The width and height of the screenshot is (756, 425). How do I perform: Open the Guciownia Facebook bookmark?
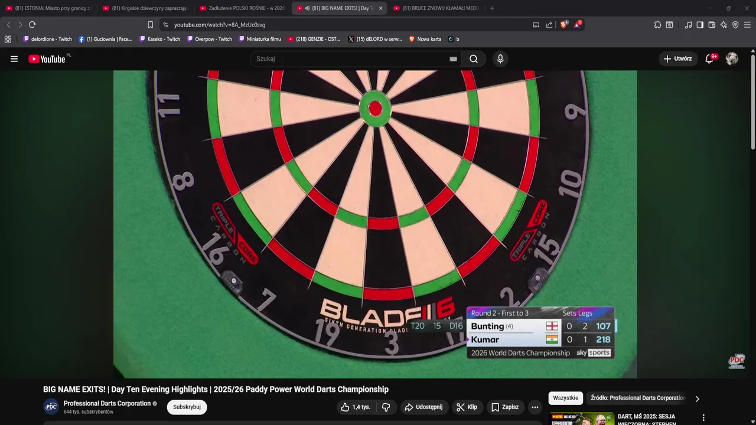[106, 39]
